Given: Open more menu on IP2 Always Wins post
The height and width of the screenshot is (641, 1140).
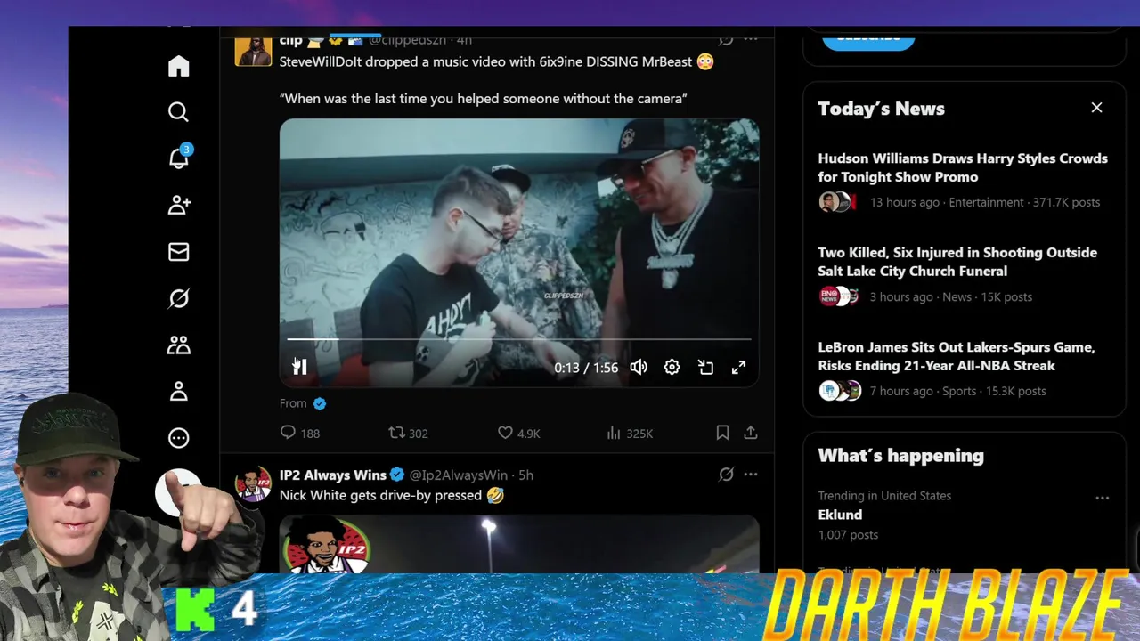Looking at the screenshot, I should tap(751, 475).
